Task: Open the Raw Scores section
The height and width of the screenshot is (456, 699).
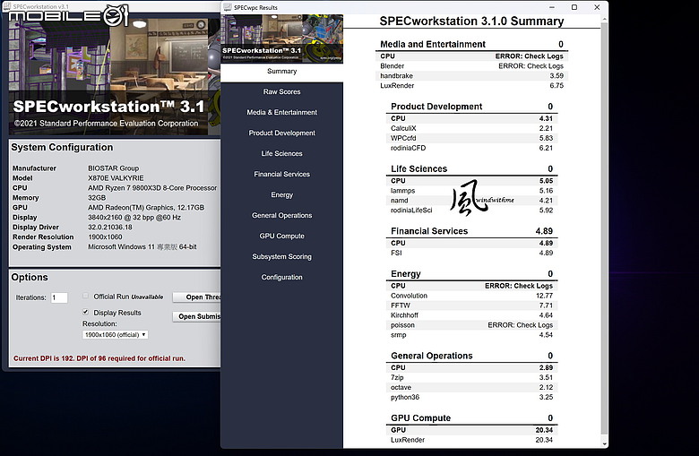Action: [x=281, y=91]
